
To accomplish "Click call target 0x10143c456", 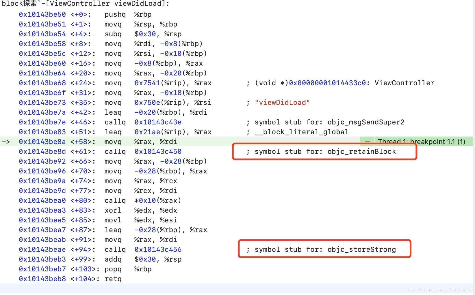I will (158, 249).
